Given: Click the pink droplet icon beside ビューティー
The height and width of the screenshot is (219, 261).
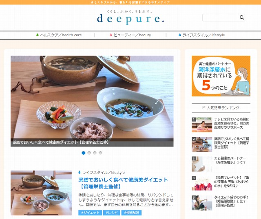Looking at the screenshot, I should click(111, 35).
